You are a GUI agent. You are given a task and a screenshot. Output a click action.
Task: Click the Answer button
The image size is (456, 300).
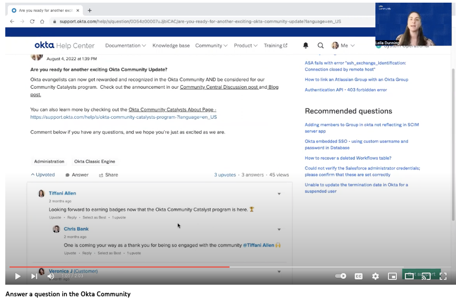pyautogui.click(x=77, y=175)
